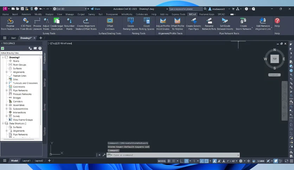294x170 pixels.
Task: Open the Settings side tab
Action: click(x=45, y=83)
